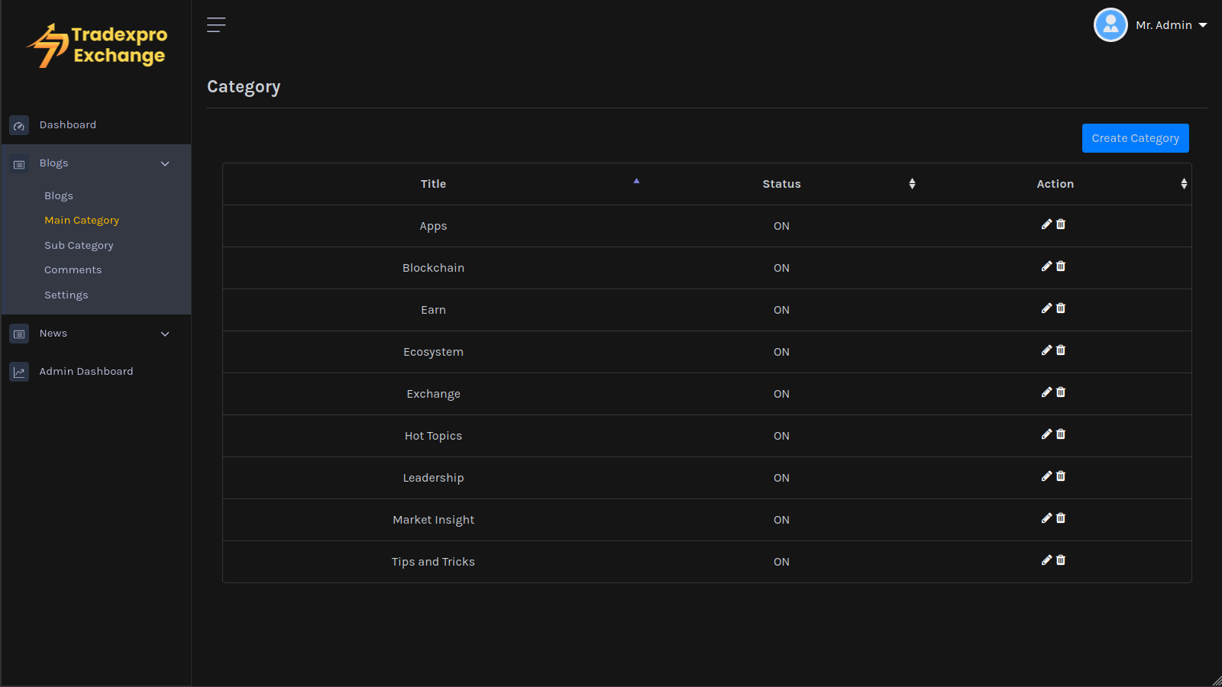This screenshot has height=687, width=1222.
Task: Click the Create Category button
Action: pyautogui.click(x=1135, y=138)
